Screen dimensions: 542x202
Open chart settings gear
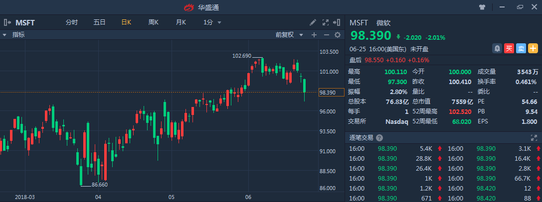point(338,35)
